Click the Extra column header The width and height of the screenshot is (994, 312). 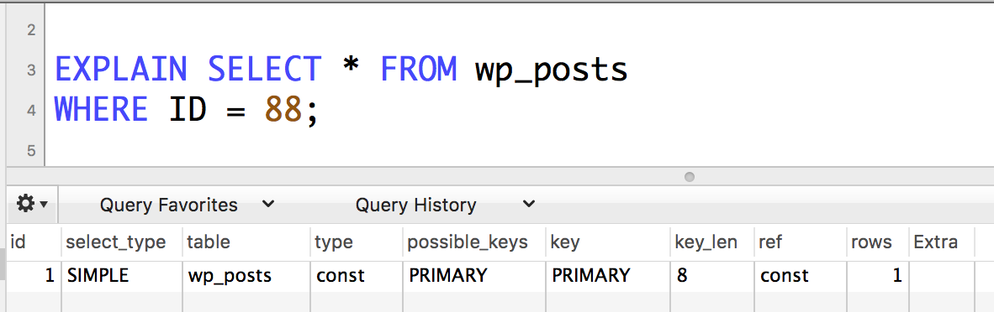point(941,242)
